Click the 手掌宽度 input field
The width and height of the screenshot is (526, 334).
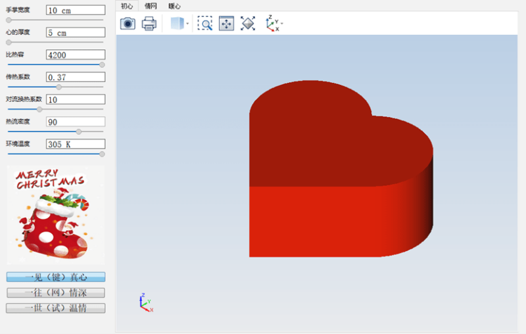click(x=75, y=11)
